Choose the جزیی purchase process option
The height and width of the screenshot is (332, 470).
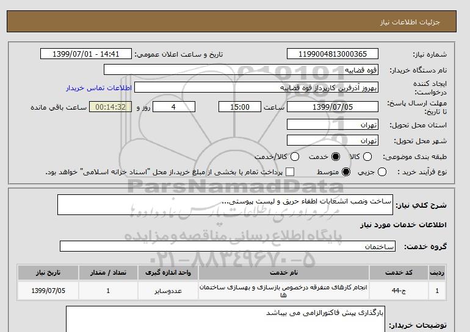pos(382,172)
